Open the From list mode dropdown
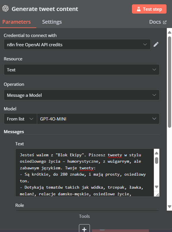This screenshot has width=172, height=232. [x=20, y=119]
